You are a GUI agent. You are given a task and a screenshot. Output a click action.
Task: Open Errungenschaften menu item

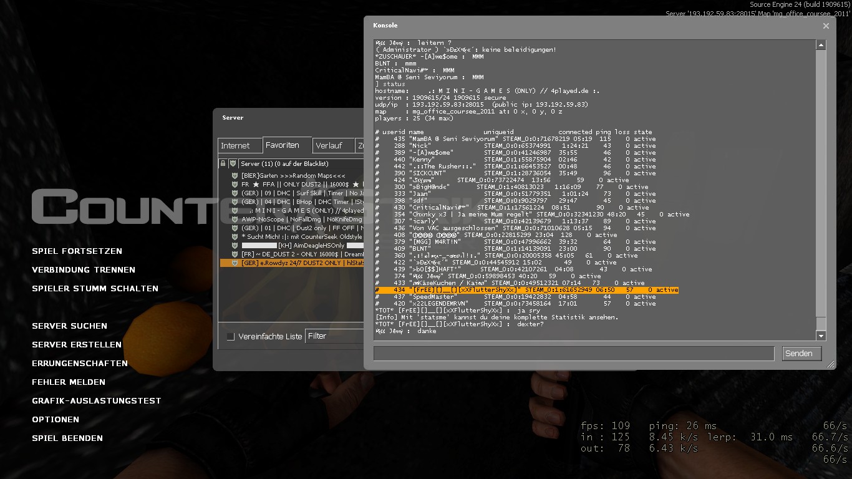click(x=80, y=364)
